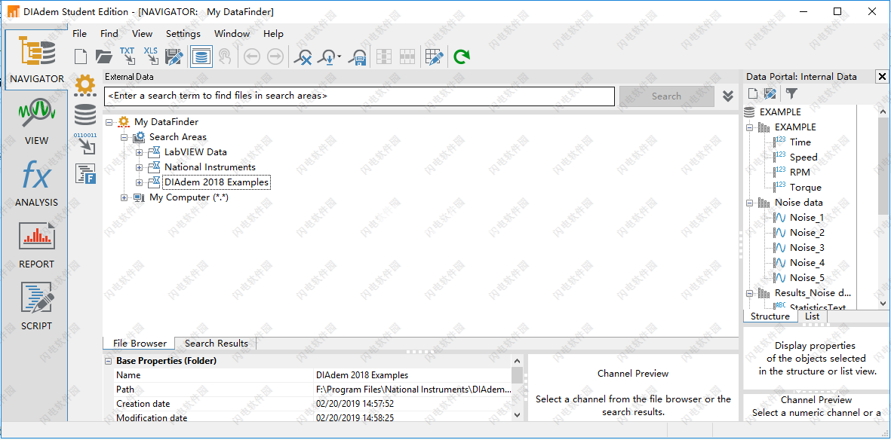891x440 pixels.
Task: Click the green refresh arrow icon
Action: (462, 57)
